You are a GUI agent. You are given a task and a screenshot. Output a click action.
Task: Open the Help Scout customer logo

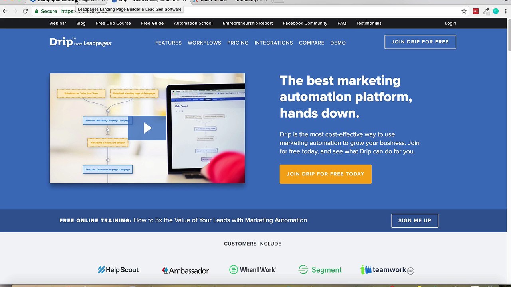click(x=118, y=270)
